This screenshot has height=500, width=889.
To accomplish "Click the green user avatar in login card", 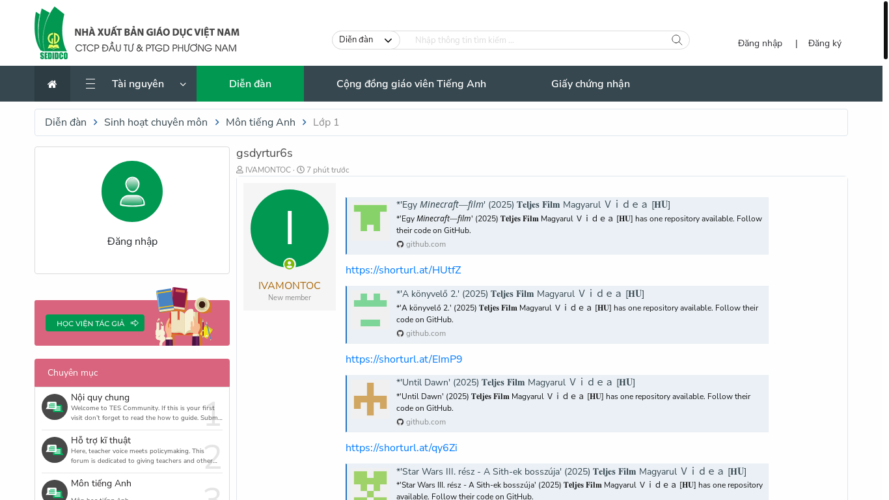I will point(132,191).
